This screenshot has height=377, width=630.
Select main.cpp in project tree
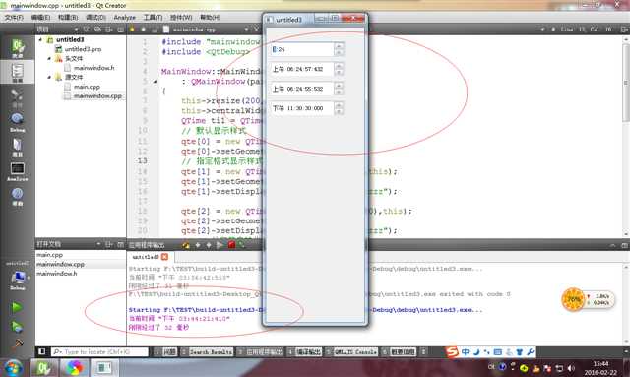[87, 87]
